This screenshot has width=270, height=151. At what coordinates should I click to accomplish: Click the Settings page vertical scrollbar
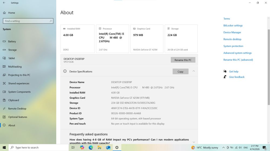268,67
